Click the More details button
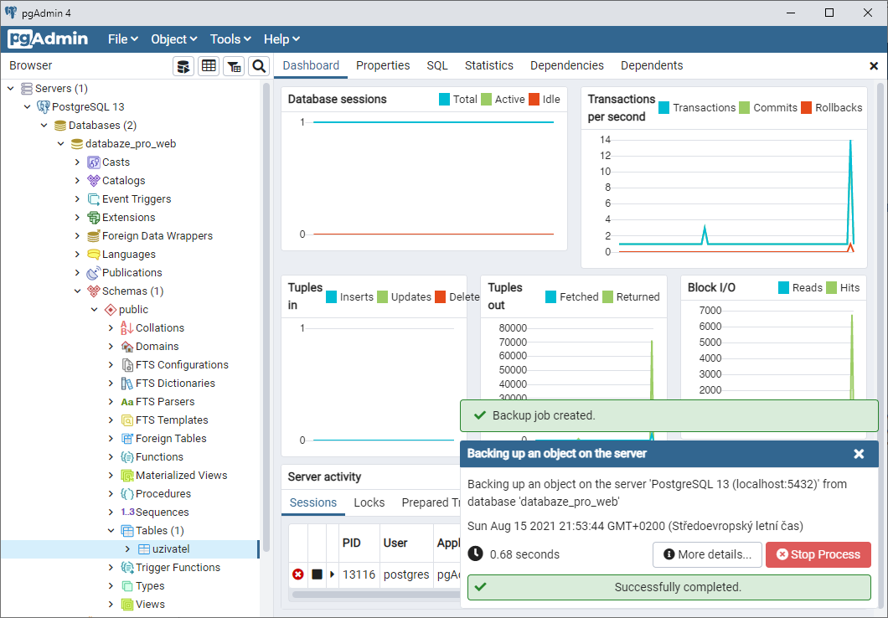 click(x=707, y=554)
